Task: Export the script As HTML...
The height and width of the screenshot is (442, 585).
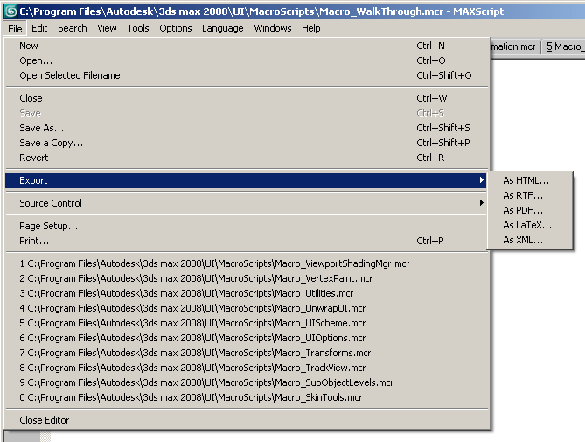Action: pos(530,180)
